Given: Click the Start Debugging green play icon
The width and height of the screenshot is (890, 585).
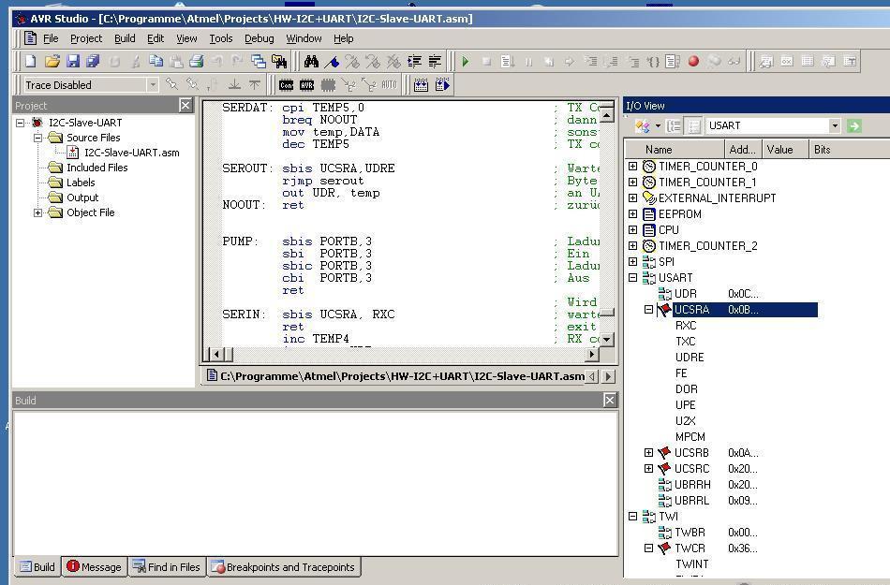Looking at the screenshot, I should tap(466, 62).
